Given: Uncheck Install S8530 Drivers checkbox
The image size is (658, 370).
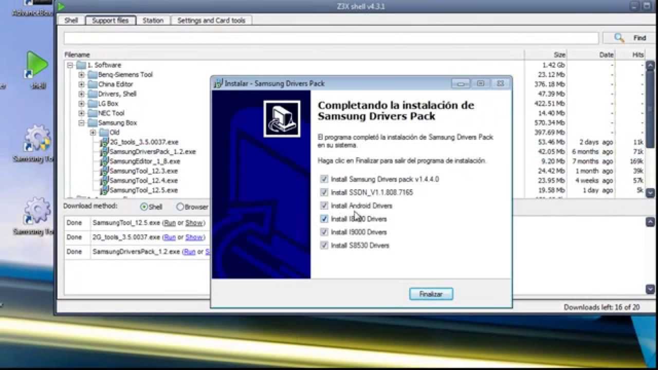Looking at the screenshot, I should 324,245.
